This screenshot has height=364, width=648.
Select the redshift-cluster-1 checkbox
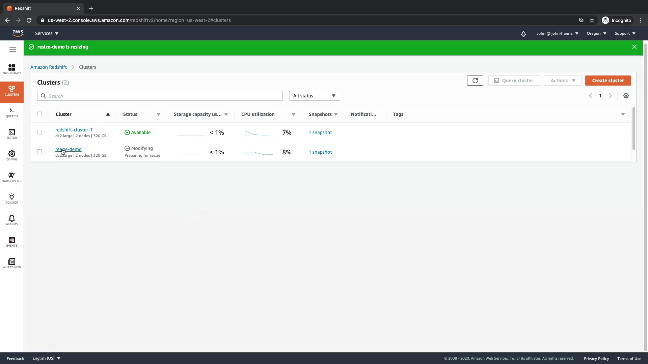pyautogui.click(x=39, y=132)
